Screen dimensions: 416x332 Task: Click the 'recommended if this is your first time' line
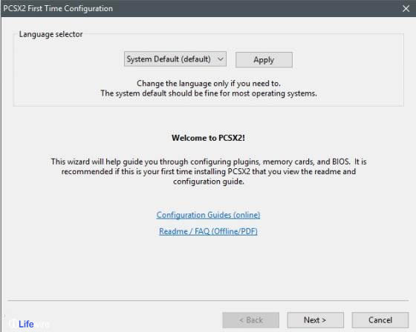(209, 172)
